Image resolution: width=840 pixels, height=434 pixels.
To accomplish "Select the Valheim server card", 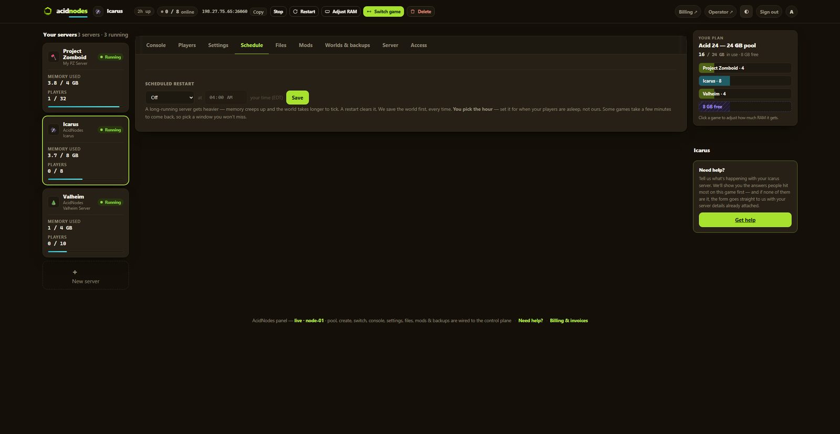I will click(x=86, y=223).
